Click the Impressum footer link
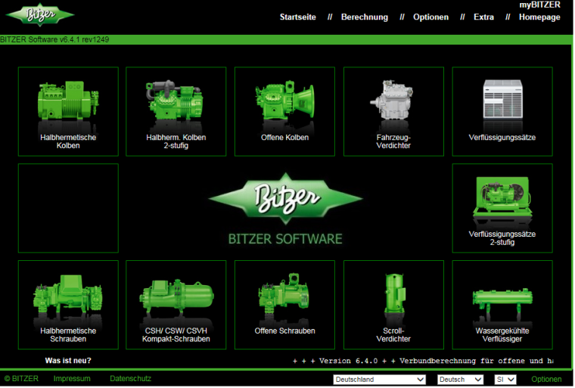Viewport: 575px width, 388px height. tap(72, 379)
